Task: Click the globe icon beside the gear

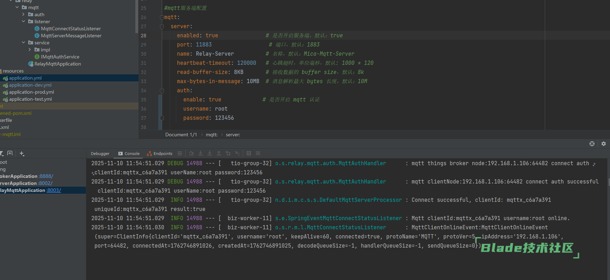Action: (x=592, y=144)
